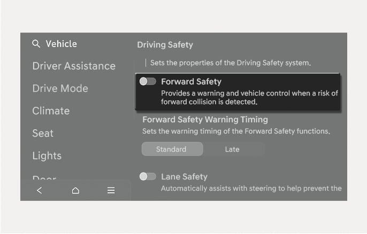Click the Vehicle header title
This screenshot has height=234, width=367.
pos(62,44)
